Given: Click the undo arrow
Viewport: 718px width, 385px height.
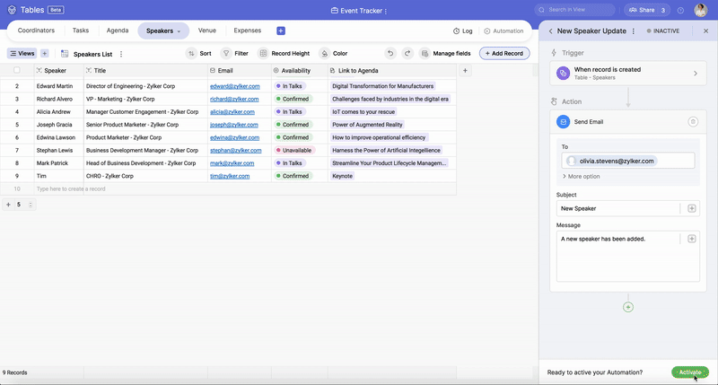Looking at the screenshot, I should (x=390, y=54).
